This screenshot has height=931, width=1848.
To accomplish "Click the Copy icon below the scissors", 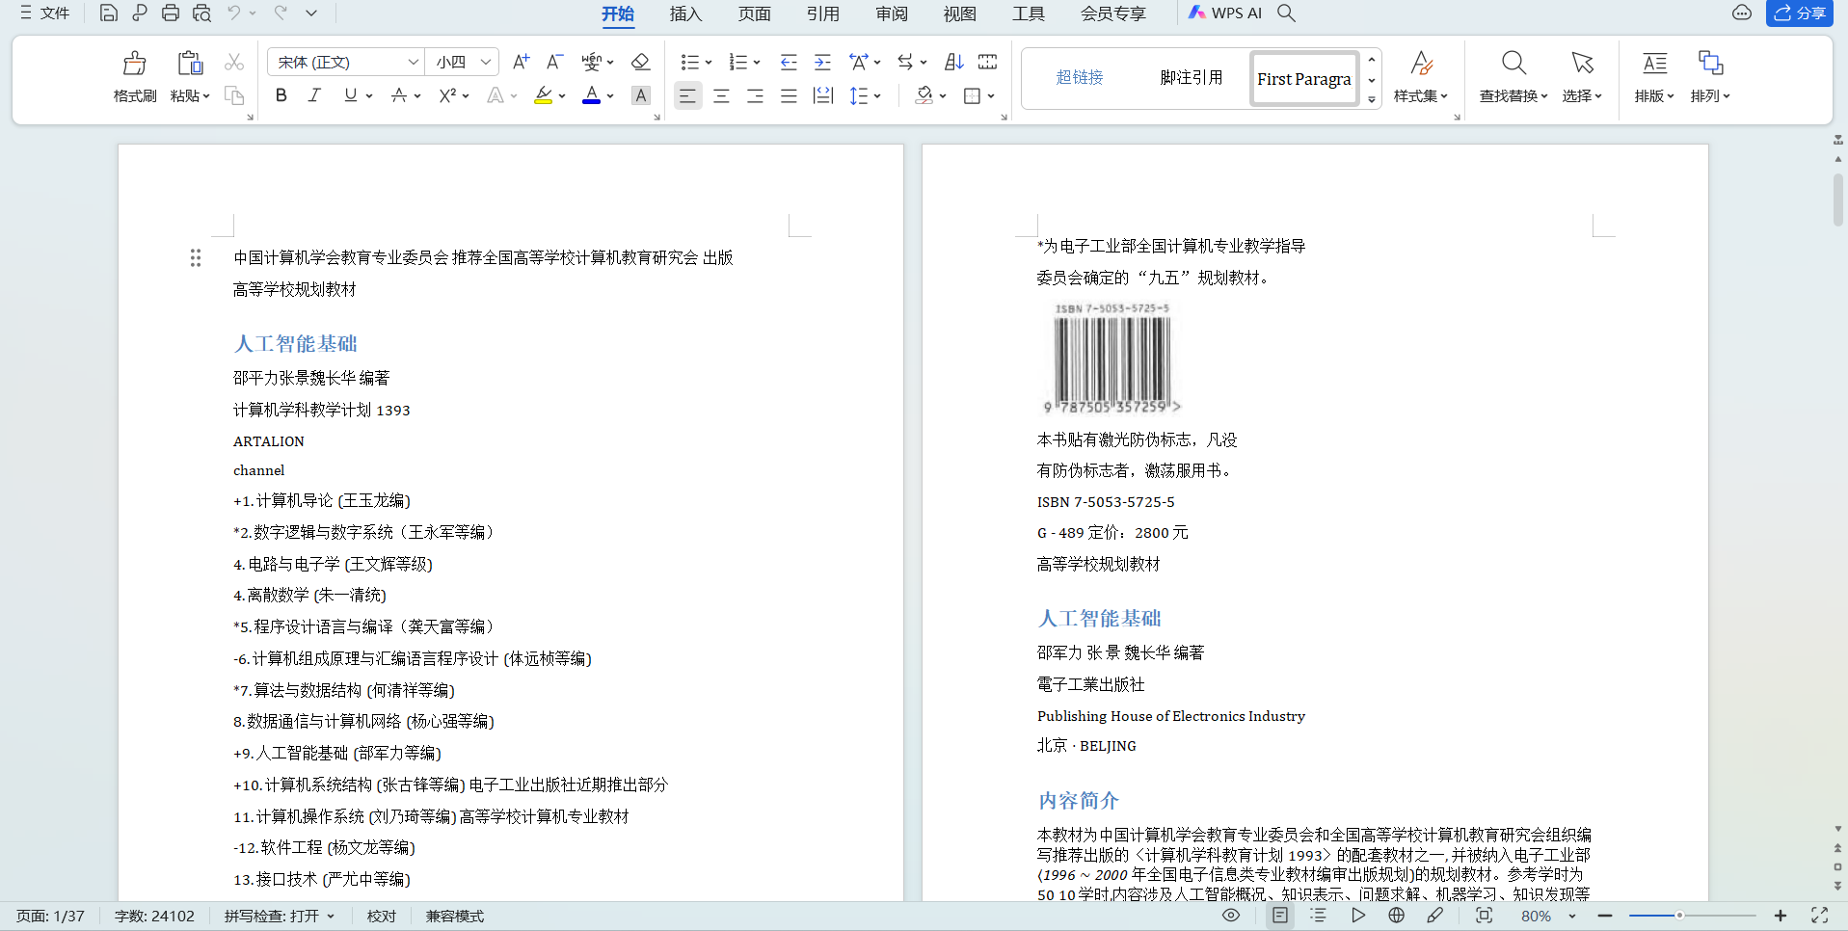I will point(234,95).
